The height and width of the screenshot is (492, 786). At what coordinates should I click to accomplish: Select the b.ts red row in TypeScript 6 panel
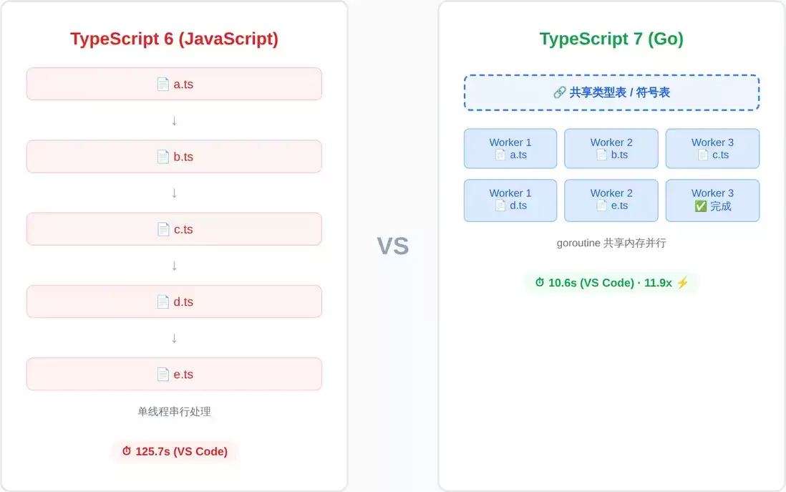point(174,156)
